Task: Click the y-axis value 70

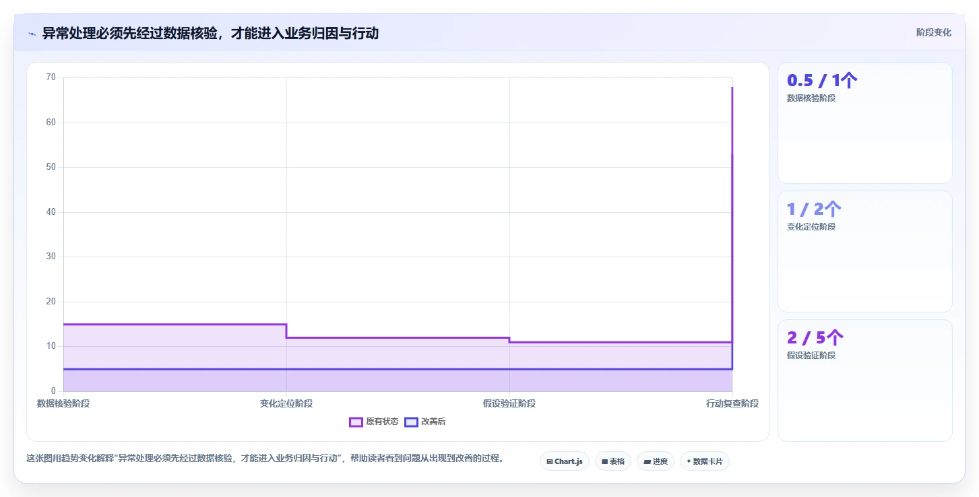Action: click(51, 77)
